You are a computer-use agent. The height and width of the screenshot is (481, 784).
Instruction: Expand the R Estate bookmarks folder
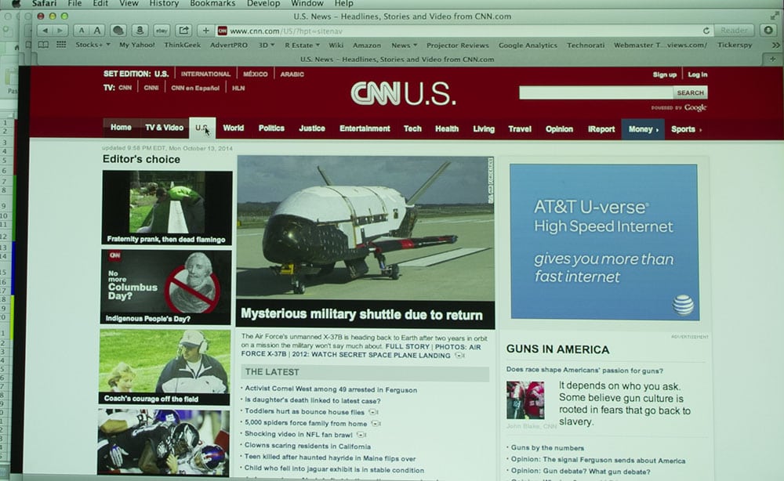302,45
